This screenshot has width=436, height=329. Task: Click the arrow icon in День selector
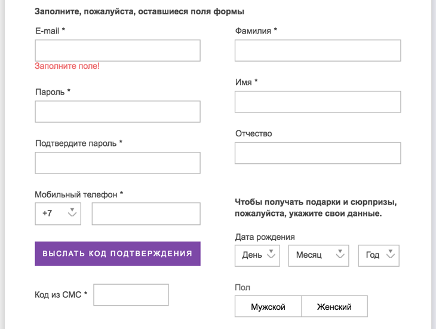point(271,254)
